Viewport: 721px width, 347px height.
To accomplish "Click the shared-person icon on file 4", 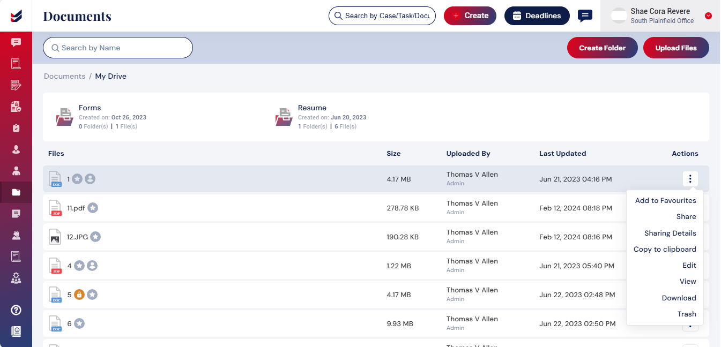I will (x=92, y=266).
